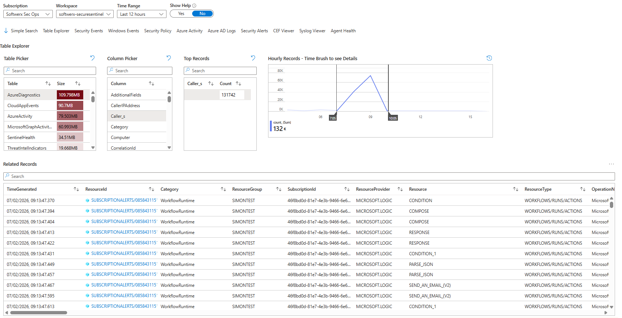Sort Related Records by TimeGenerated
622x318 pixels.
[x=76, y=189]
